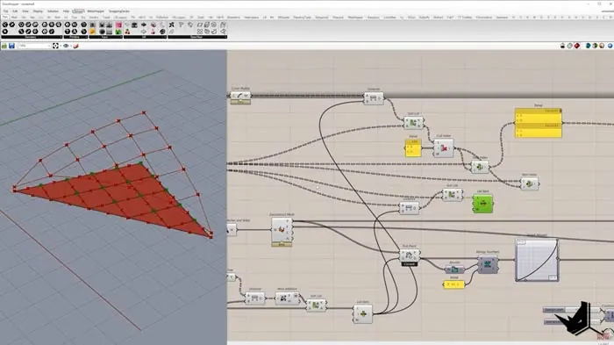The width and height of the screenshot is (614, 345).
Task: Open the Display menu
Action: coord(38,11)
